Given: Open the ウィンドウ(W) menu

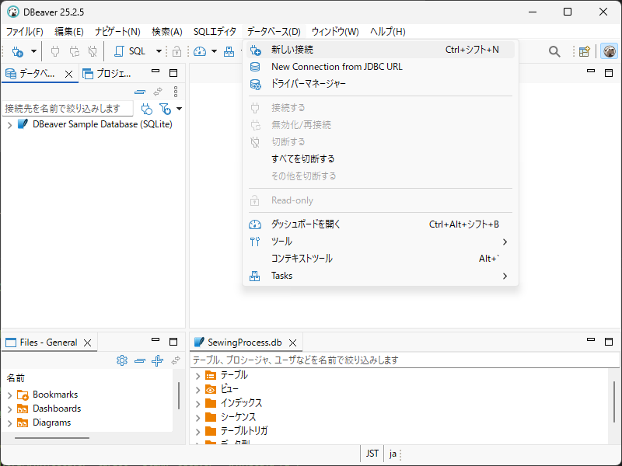Looking at the screenshot, I should 335,32.
